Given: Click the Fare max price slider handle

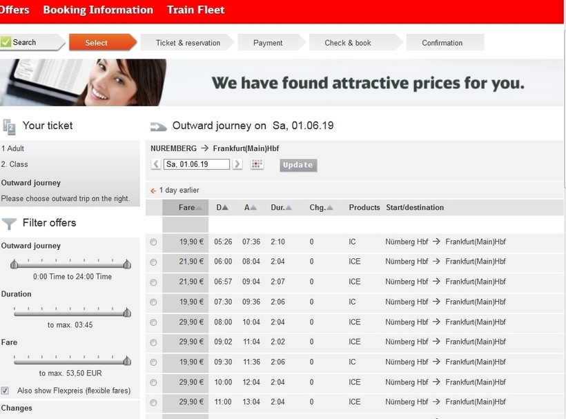Looking at the screenshot, I should point(127,360).
